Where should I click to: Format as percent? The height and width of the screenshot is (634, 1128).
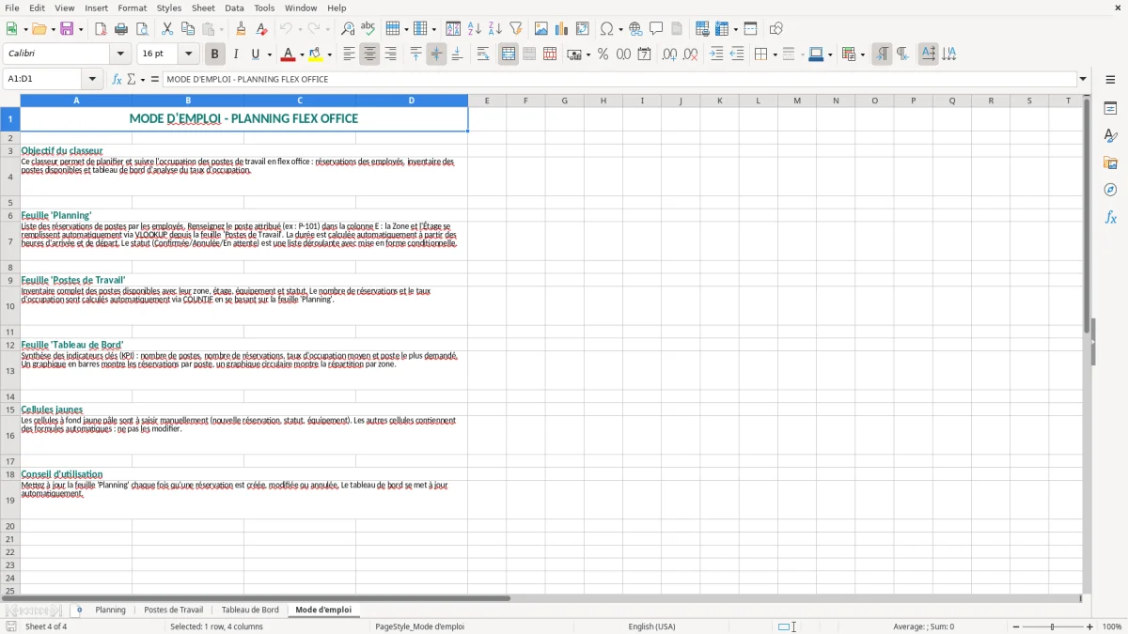point(603,54)
